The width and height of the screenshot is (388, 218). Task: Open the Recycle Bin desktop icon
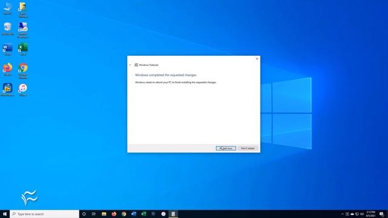7,28
